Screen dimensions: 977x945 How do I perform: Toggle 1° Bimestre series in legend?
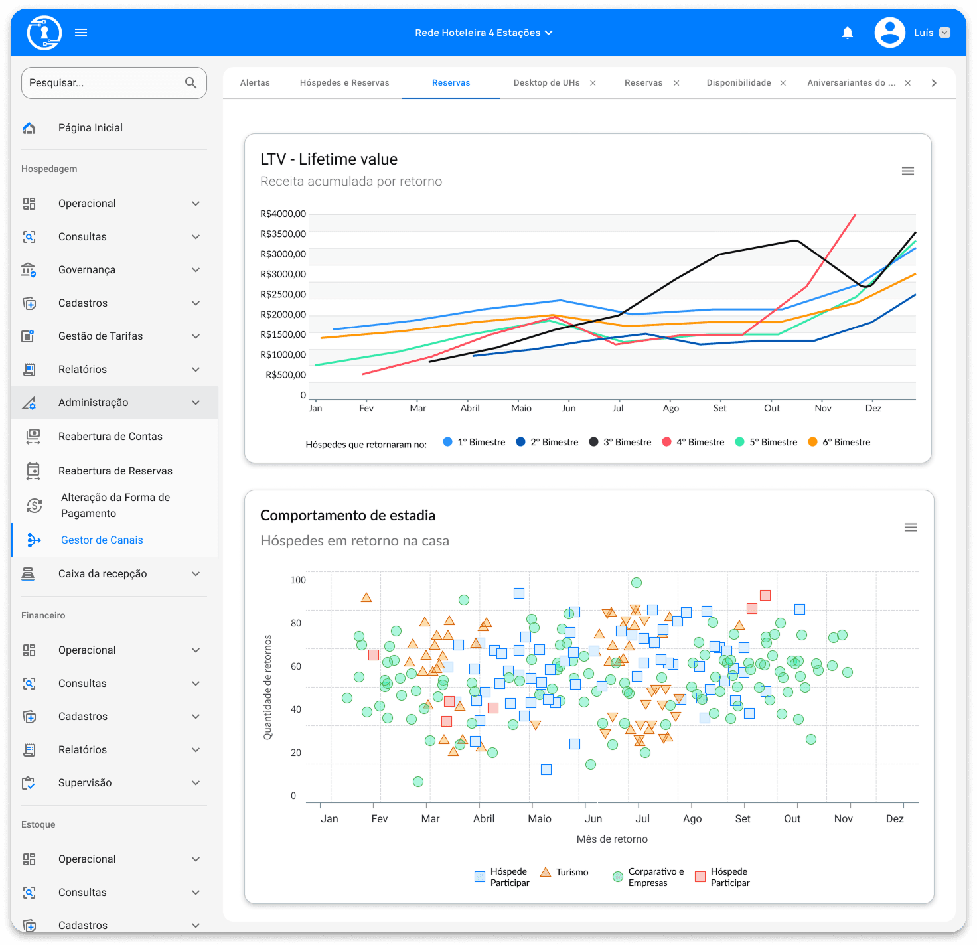click(x=474, y=442)
